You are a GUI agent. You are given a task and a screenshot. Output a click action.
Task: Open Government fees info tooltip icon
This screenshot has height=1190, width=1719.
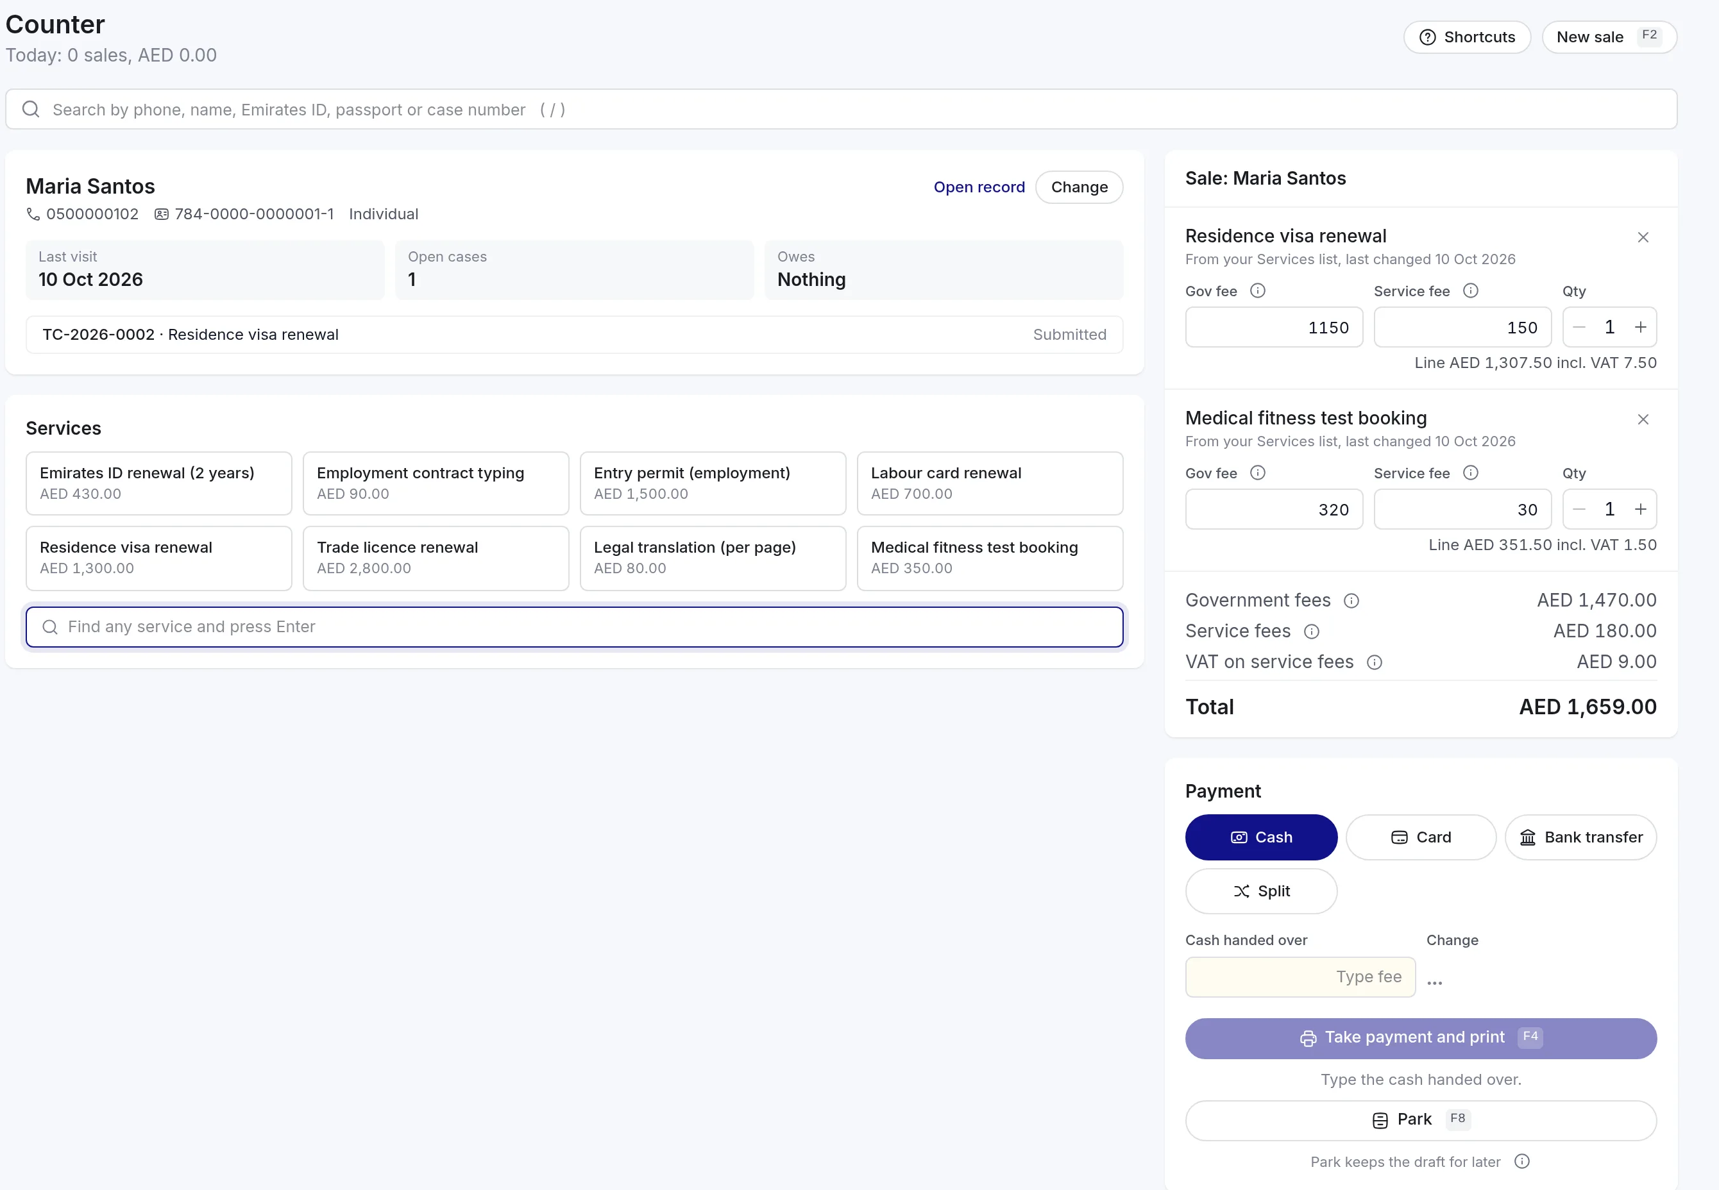click(1351, 601)
